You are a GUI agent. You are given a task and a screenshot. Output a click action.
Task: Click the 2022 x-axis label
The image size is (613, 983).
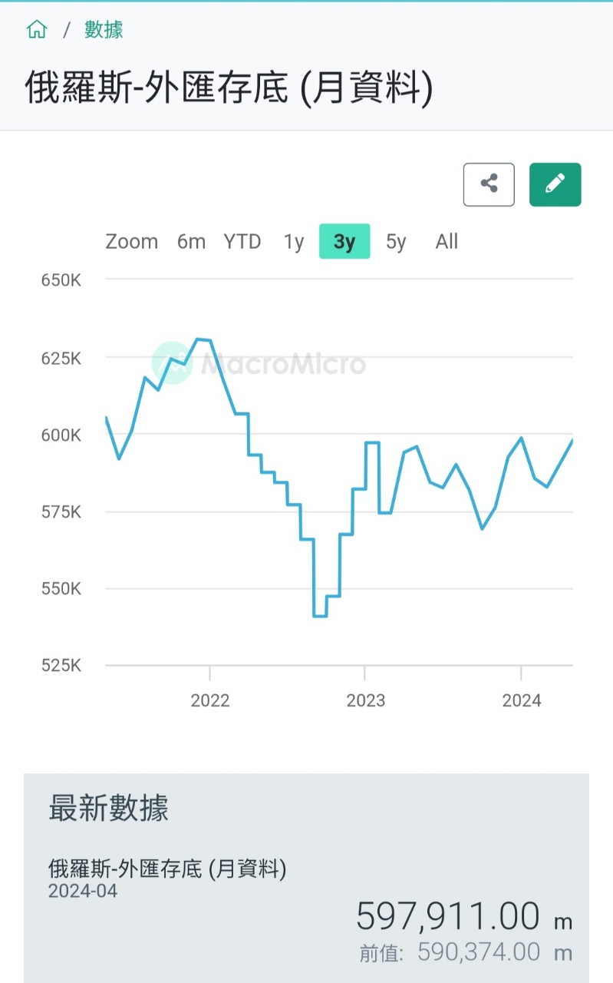(x=209, y=700)
